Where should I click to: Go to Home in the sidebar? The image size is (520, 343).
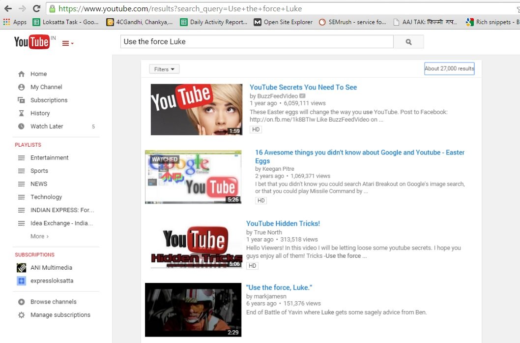[38, 74]
